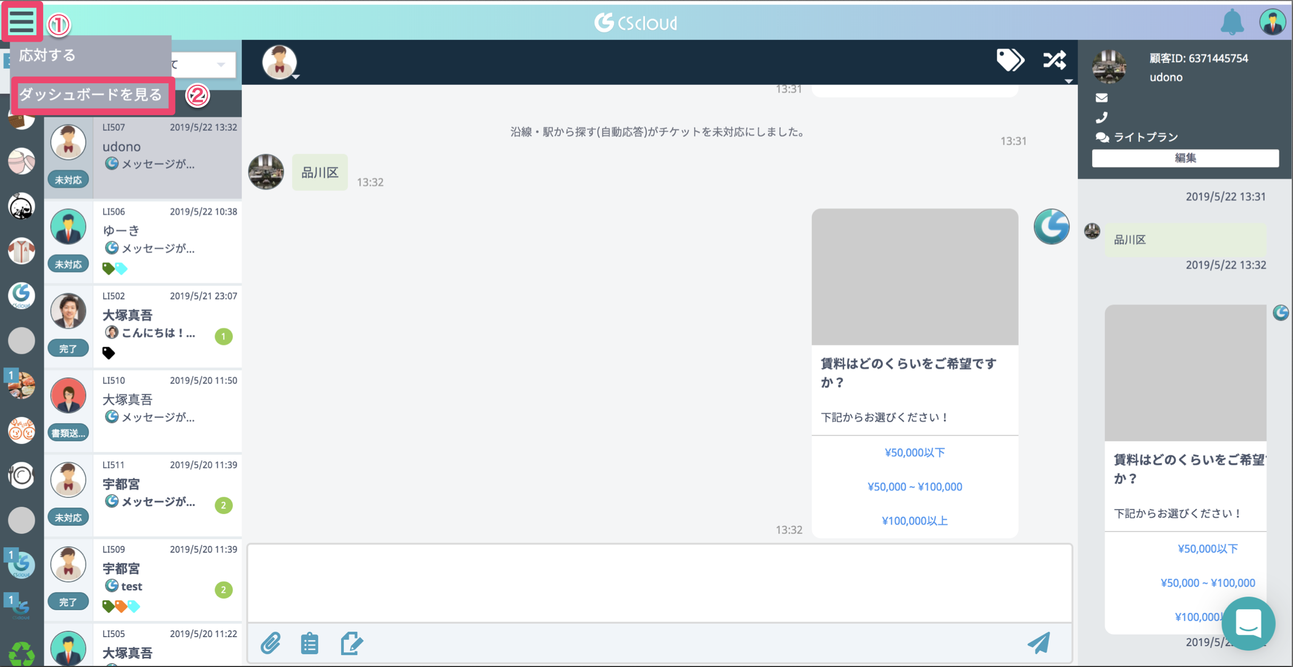
Task: Select sidebar plate dish account icon
Action: (x=21, y=475)
